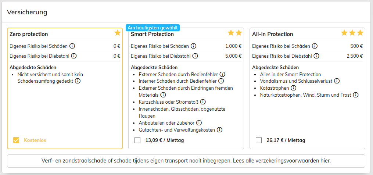Click info icon for Smart Protection Diebstahl risk
Screen dimensions: 373x175
point(195,56)
